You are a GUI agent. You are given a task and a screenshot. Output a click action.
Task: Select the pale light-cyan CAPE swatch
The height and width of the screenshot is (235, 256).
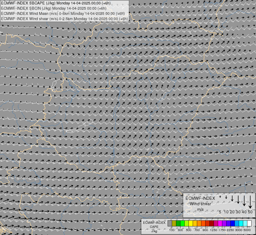pyautogui.click(x=245, y=223)
